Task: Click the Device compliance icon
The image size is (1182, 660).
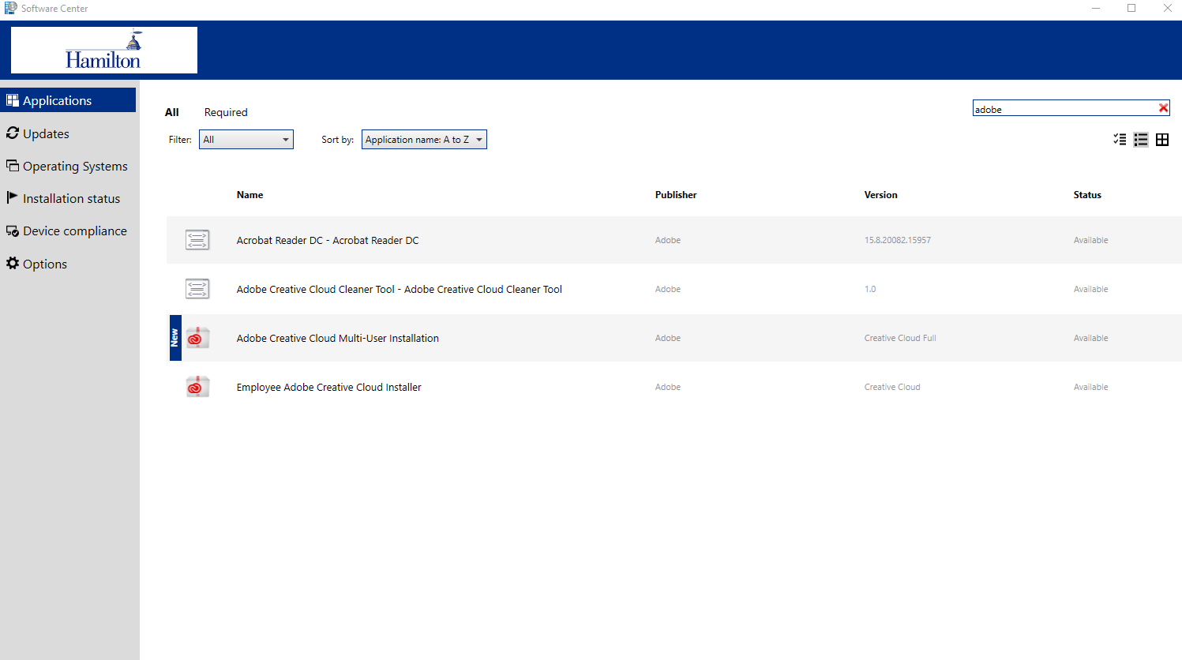Action: coord(13,231)
